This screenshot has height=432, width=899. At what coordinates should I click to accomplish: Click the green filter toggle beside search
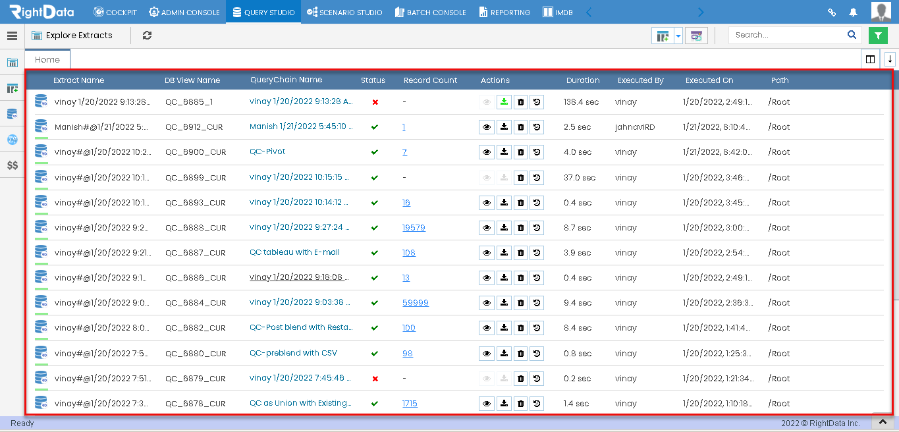(x=878, y=35)
